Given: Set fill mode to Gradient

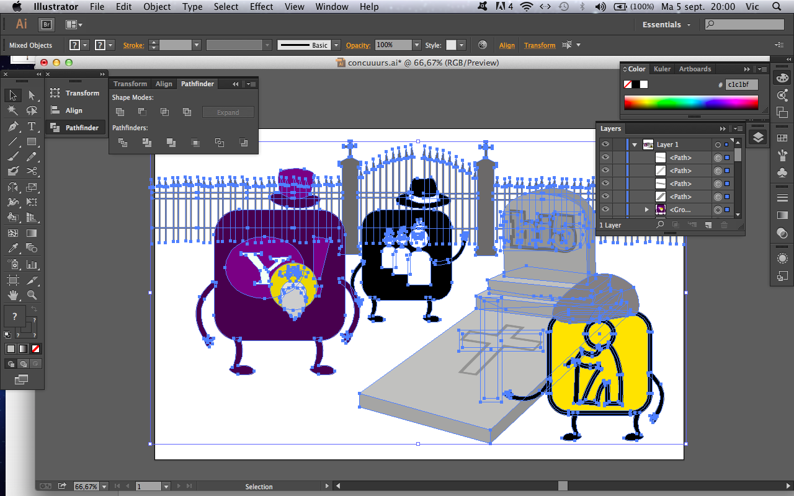Looking at the screenshot, I should tap(23, 348).
